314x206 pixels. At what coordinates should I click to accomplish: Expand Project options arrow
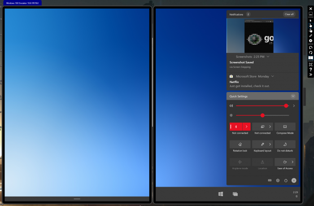[x=270, y=127]
